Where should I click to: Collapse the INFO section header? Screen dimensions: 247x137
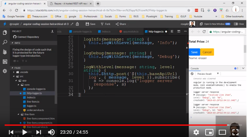point(17,43)
